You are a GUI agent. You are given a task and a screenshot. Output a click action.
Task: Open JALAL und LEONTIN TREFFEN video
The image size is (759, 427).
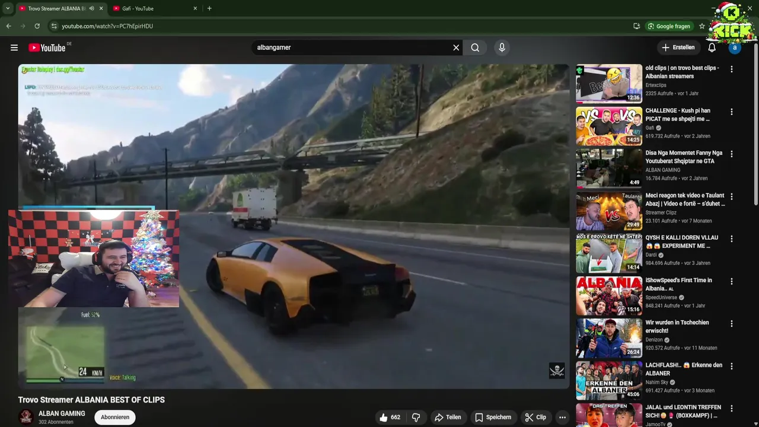click(x=684, y=412)
